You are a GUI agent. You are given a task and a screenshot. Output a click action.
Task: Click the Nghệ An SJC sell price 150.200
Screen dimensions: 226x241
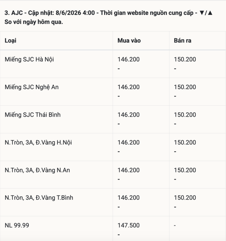185,87
